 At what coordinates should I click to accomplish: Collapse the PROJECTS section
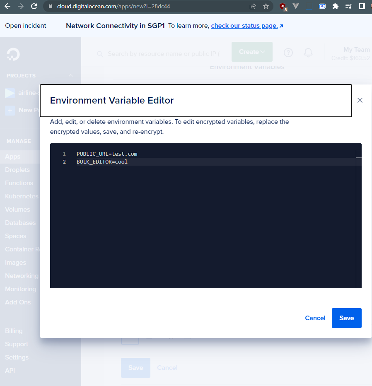[x=70, y=75]
